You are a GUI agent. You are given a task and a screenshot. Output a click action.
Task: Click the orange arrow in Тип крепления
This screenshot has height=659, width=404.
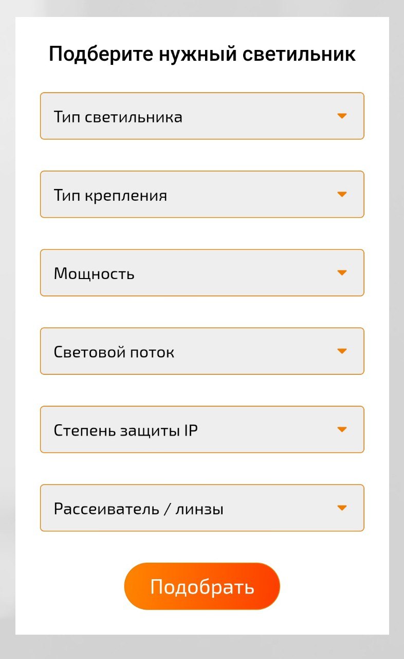pyautogui.click(x=342, y=194)
